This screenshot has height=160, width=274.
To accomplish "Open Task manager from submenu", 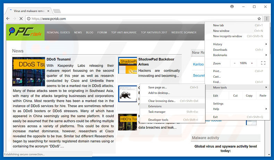I will pyautogui.click(x=172, y=112).
